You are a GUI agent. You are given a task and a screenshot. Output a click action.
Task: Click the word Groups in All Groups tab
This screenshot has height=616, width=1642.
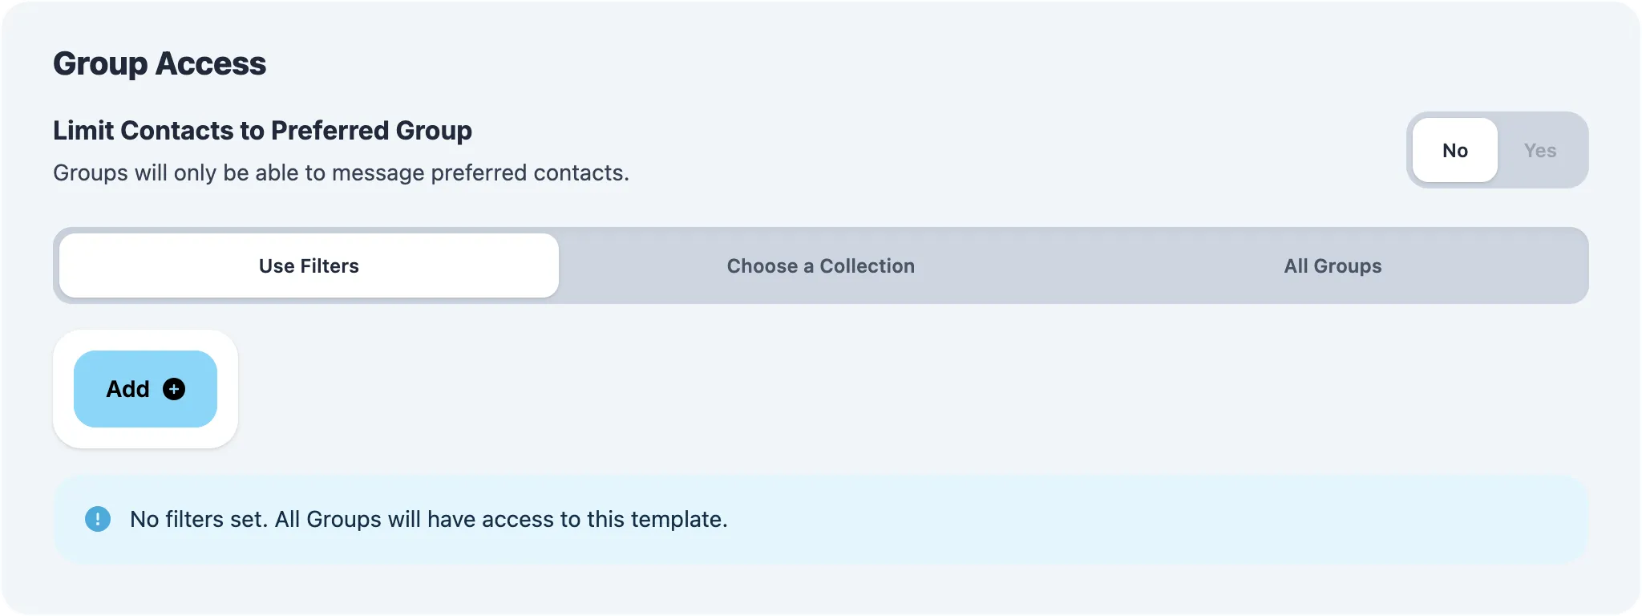[x=1347, y=265]
